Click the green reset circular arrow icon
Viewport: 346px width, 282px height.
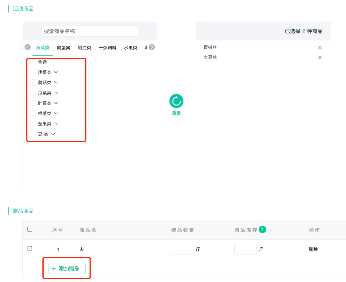click(176, 101)
